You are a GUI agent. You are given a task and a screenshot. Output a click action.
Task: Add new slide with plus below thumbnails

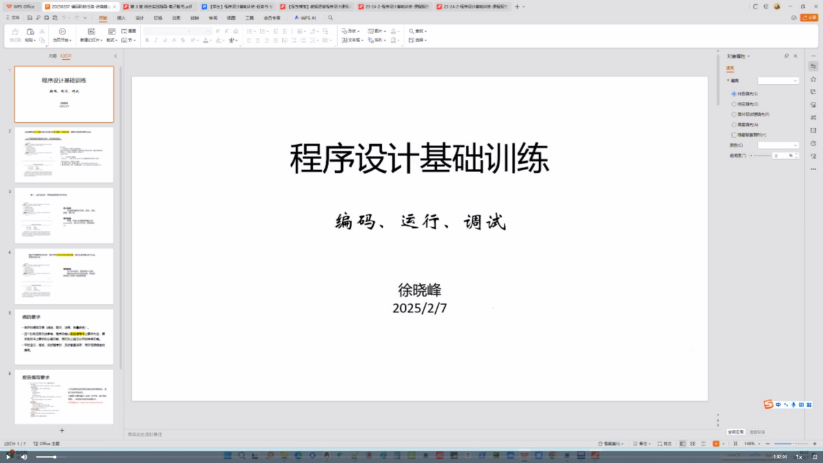click(62, 431)
